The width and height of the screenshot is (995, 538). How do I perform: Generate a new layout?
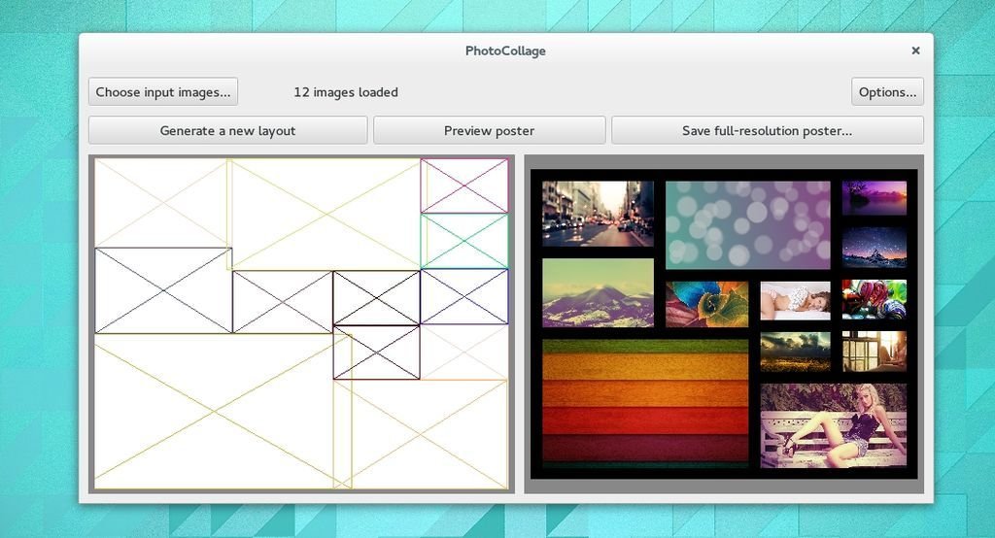[x=227, y=130]
